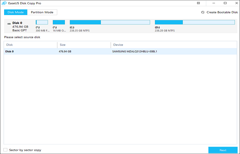Click the Create Bootable Disk link

coord(222,12)
